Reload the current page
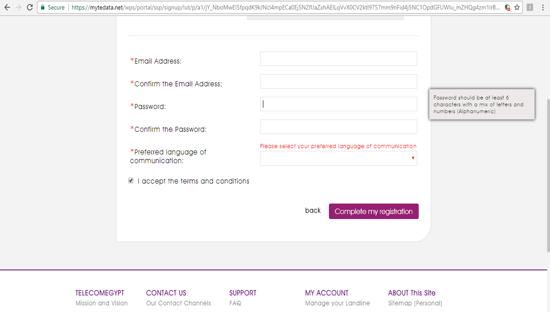 [x=30, y=7]
